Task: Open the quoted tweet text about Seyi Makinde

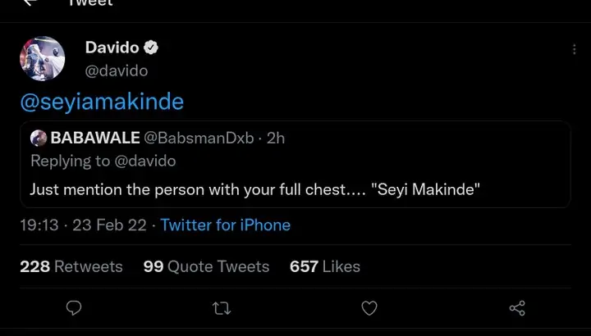Action: 254,189
